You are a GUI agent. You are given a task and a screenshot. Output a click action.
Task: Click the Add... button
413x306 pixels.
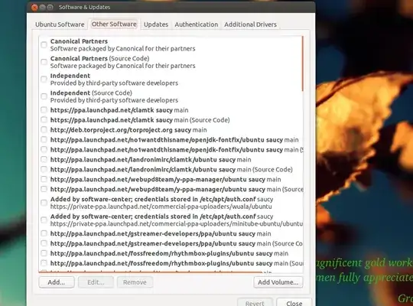point(57,282)
